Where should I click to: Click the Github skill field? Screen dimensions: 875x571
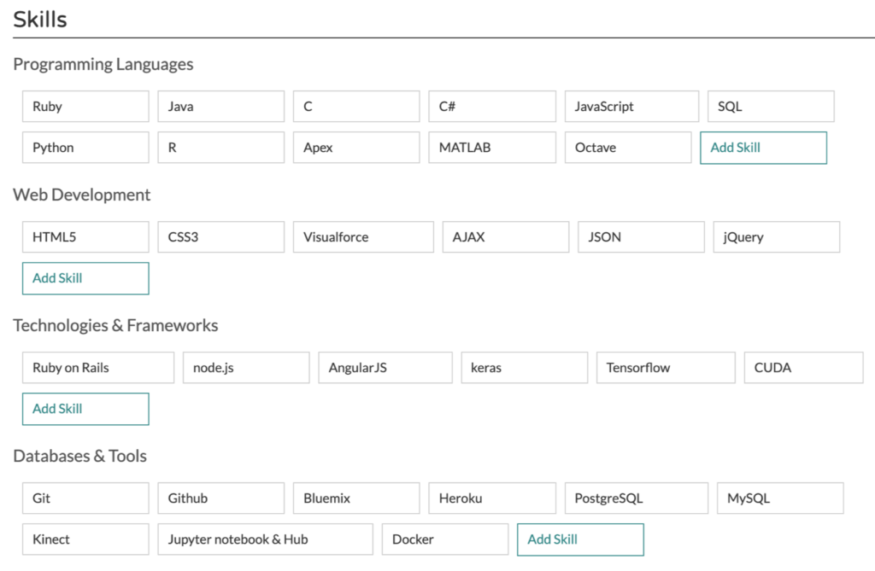(x=220, y=498)
